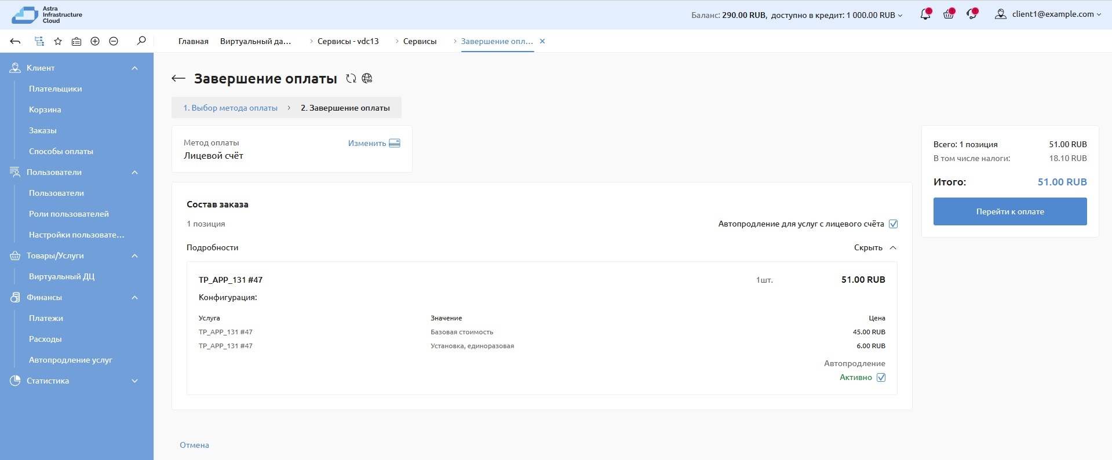The image size is (1112, 460).
Task: Open the notifications bell icon
Action: (925, 14)
